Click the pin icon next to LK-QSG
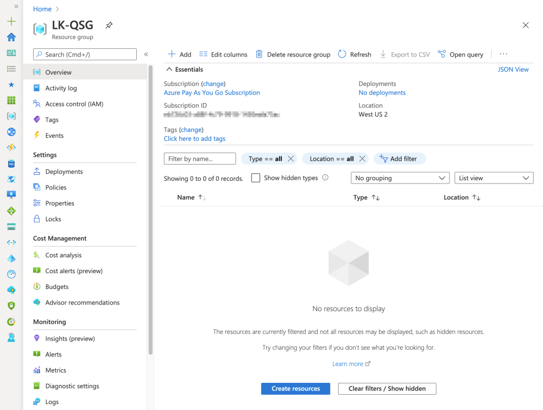This screenshot has width=543, height=410. click(x=109, y=25)
